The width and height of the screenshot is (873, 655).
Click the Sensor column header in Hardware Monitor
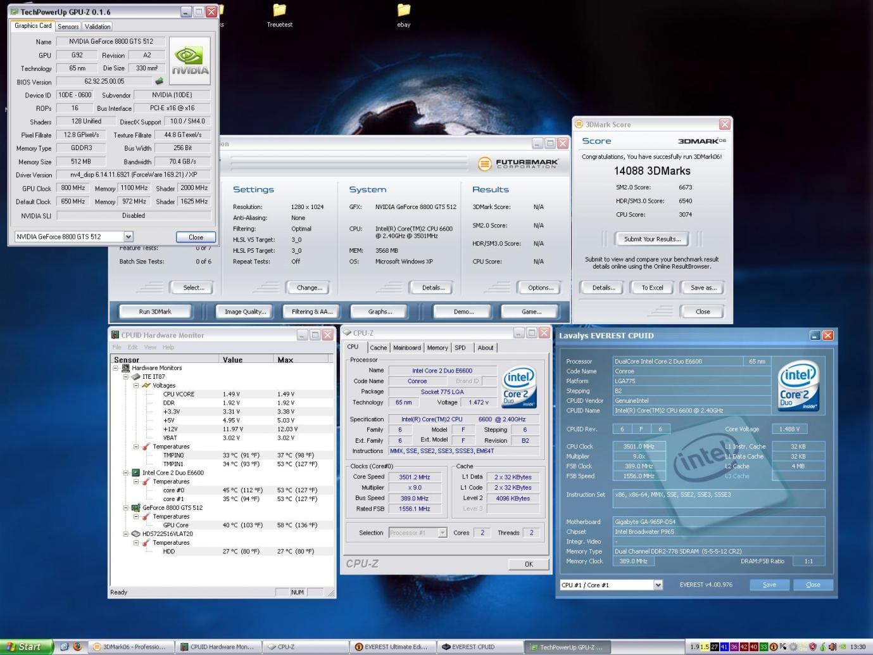(x=165, y=359)
